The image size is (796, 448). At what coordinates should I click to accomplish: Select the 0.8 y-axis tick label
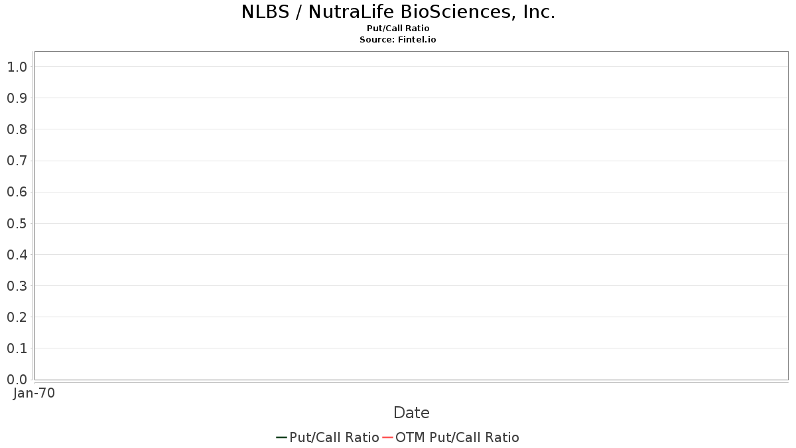(17, 129)
